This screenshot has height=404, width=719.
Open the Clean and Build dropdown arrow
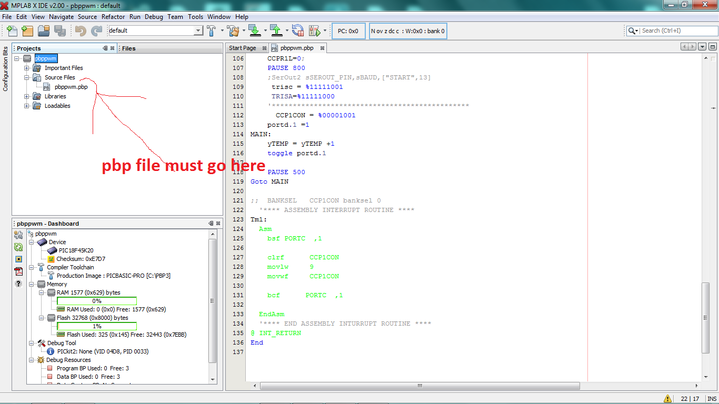[244, 31]
